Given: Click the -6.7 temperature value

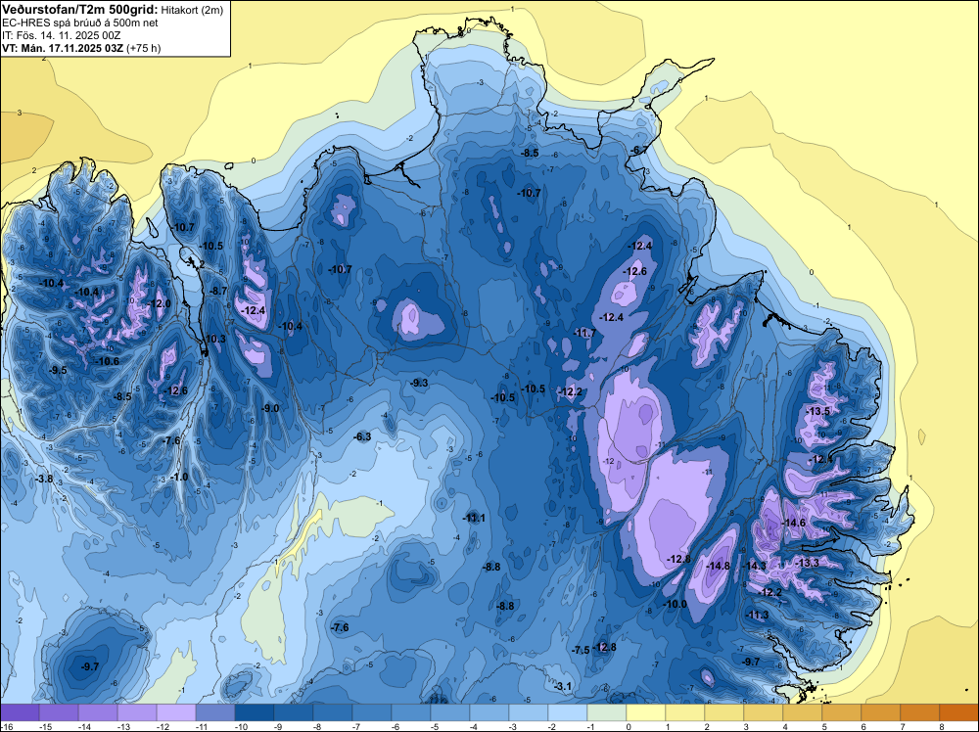Looking at the screenshot, I should point(638,150).
